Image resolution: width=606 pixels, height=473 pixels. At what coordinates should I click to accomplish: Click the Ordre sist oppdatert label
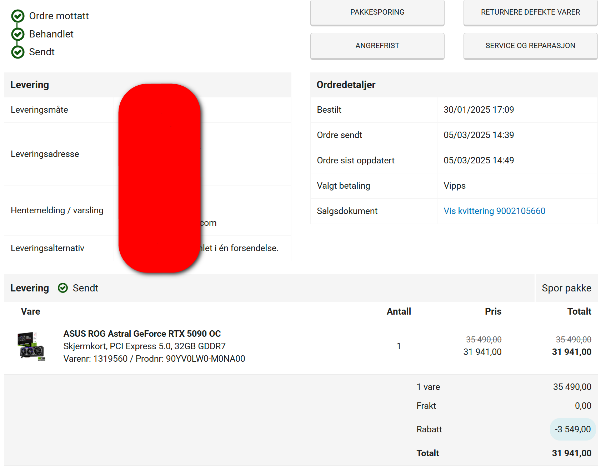coord(355,161)
